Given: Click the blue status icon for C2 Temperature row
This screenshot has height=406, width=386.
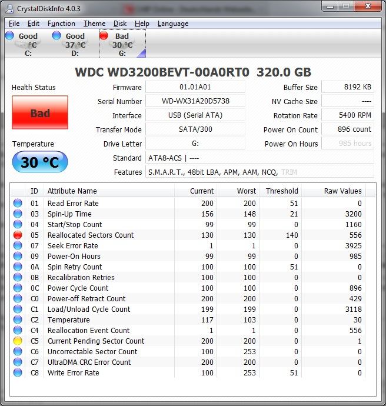Looking at the screenshot, I should coord(18,320).
